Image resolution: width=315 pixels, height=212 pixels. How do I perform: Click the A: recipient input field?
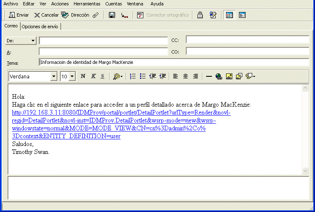pos(103,51)
